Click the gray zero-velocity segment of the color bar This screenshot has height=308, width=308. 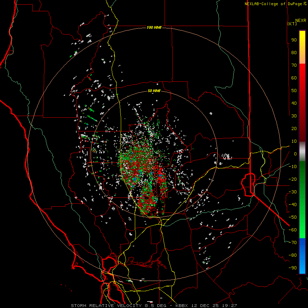pyautogui.click(x=302, y=152)
